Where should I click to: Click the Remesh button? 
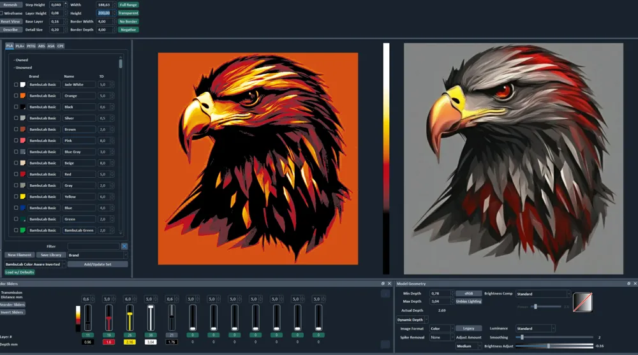pos(11,5)
